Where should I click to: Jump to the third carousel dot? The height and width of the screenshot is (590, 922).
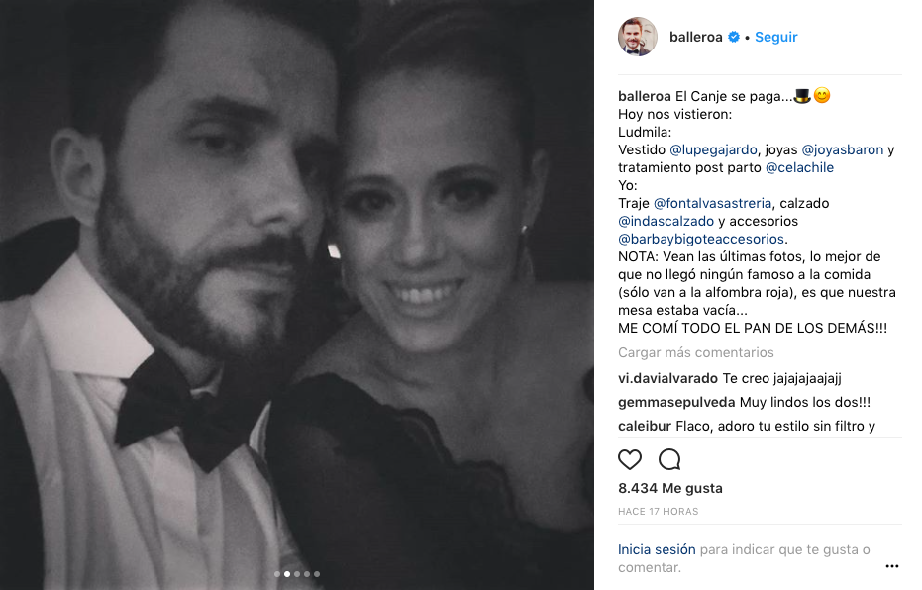pyautogui.click(x=297, y=574)
